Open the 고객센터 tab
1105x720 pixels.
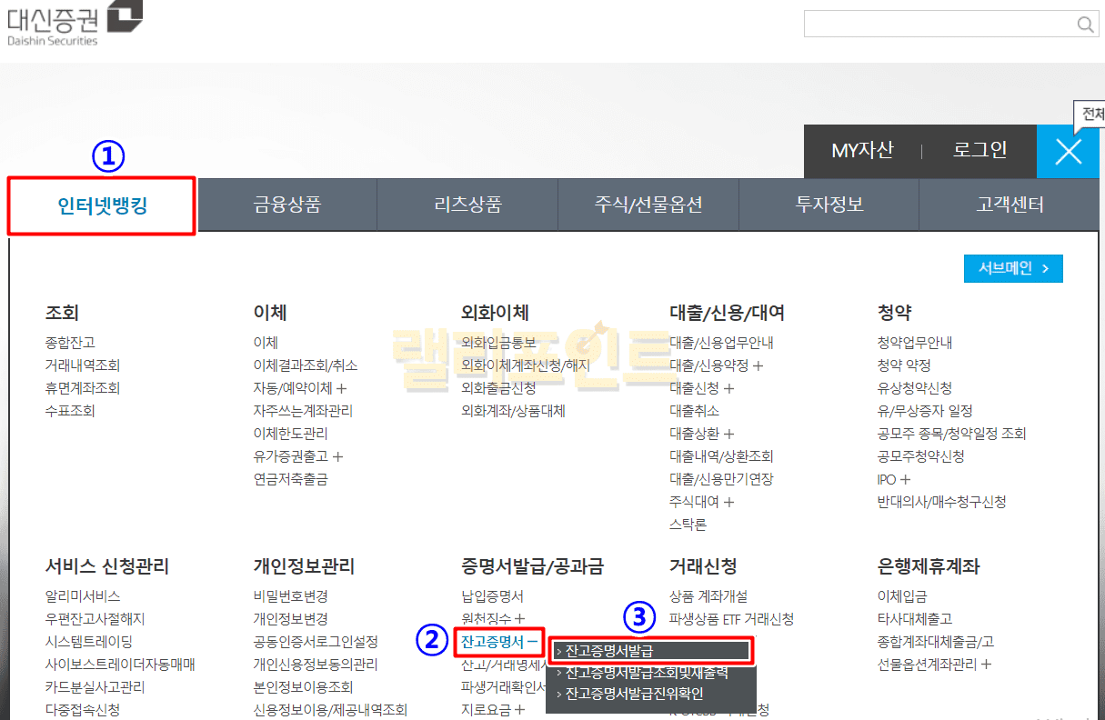[1010, 205]
